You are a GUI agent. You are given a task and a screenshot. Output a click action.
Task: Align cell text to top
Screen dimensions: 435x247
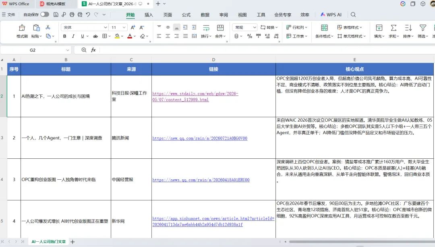coord(159,27)
